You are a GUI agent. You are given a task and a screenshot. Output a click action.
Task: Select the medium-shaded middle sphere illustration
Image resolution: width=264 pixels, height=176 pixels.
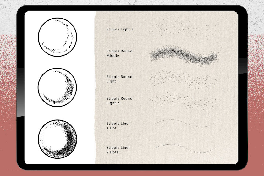click(x=57, y=87)
